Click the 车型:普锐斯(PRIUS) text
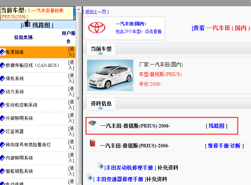The height and width of the screenshot is (185, 251). pyautogui.click(x=160, y=74)
